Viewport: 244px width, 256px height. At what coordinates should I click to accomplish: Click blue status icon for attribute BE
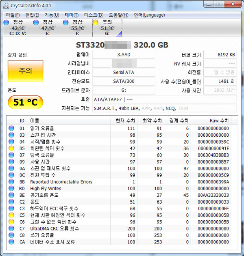click(11, 195)
